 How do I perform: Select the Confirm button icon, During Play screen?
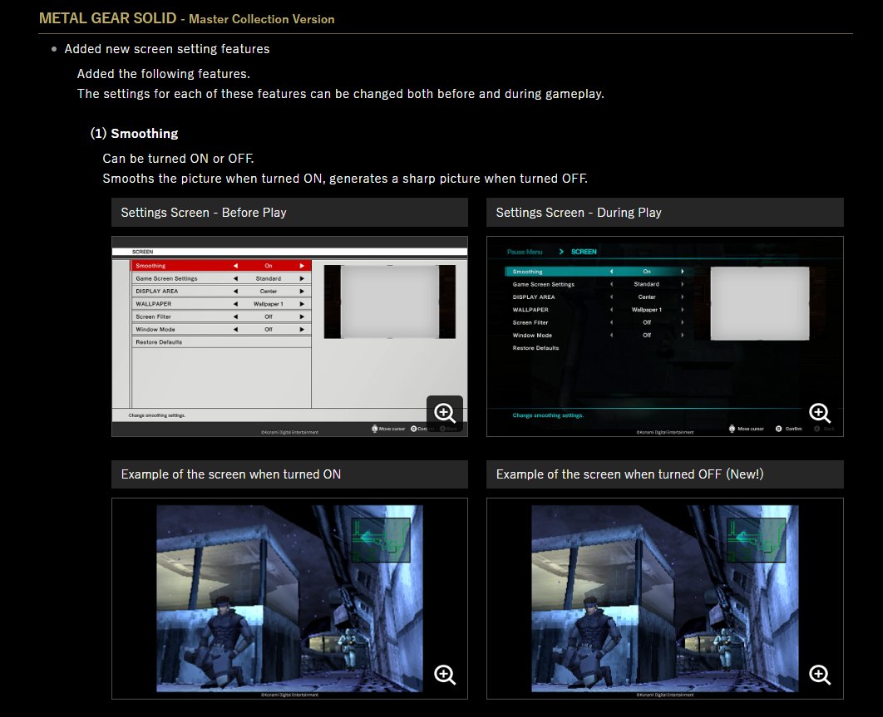point(779,429)
